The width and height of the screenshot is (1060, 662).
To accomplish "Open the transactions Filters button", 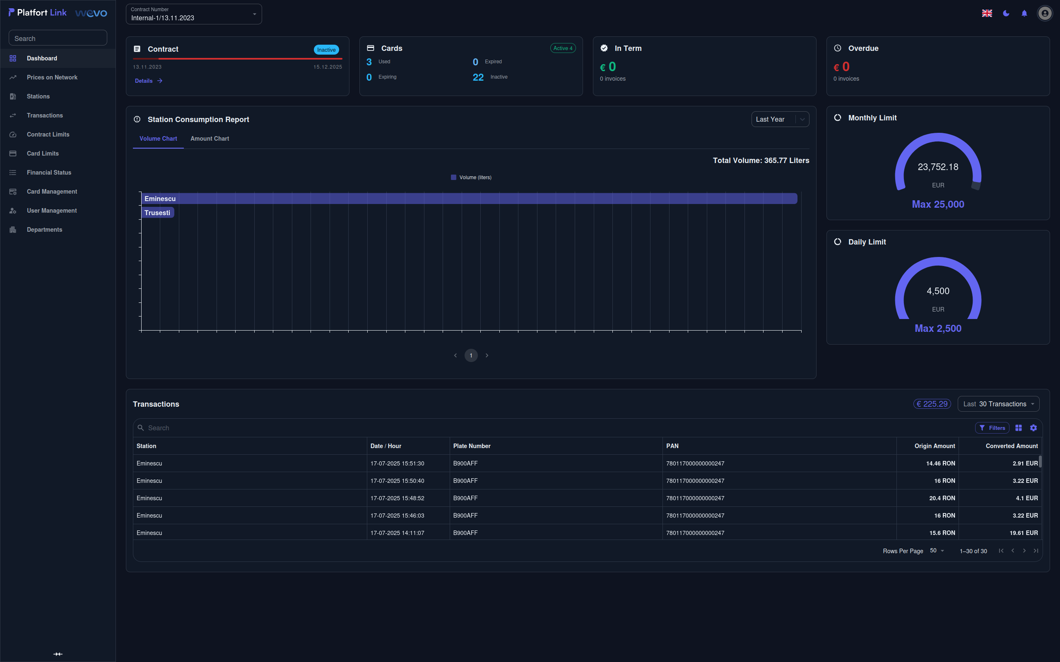I will (992, 428).
